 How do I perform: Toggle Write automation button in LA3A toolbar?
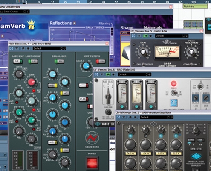coord(150,36)
